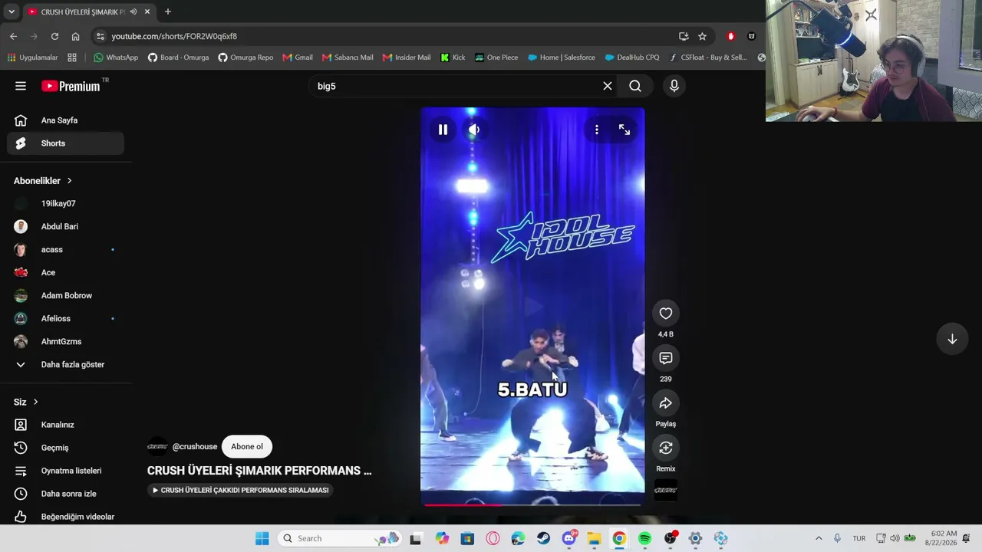
Task: Expand the Abonelikler section
Action: tap(43, 181)
